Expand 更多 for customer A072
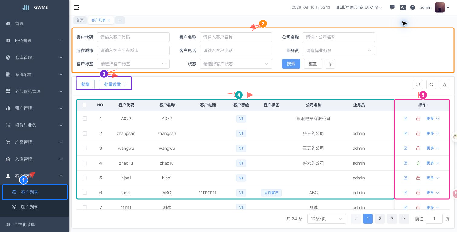The height and width of the screenshot is (232, 457). pos(433,119)
